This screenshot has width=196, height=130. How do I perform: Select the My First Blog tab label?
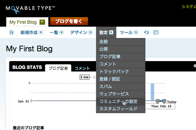tap(23, 22)
